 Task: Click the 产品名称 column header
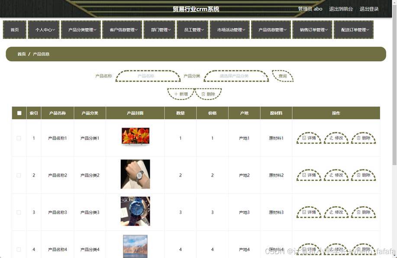[58, 113]
